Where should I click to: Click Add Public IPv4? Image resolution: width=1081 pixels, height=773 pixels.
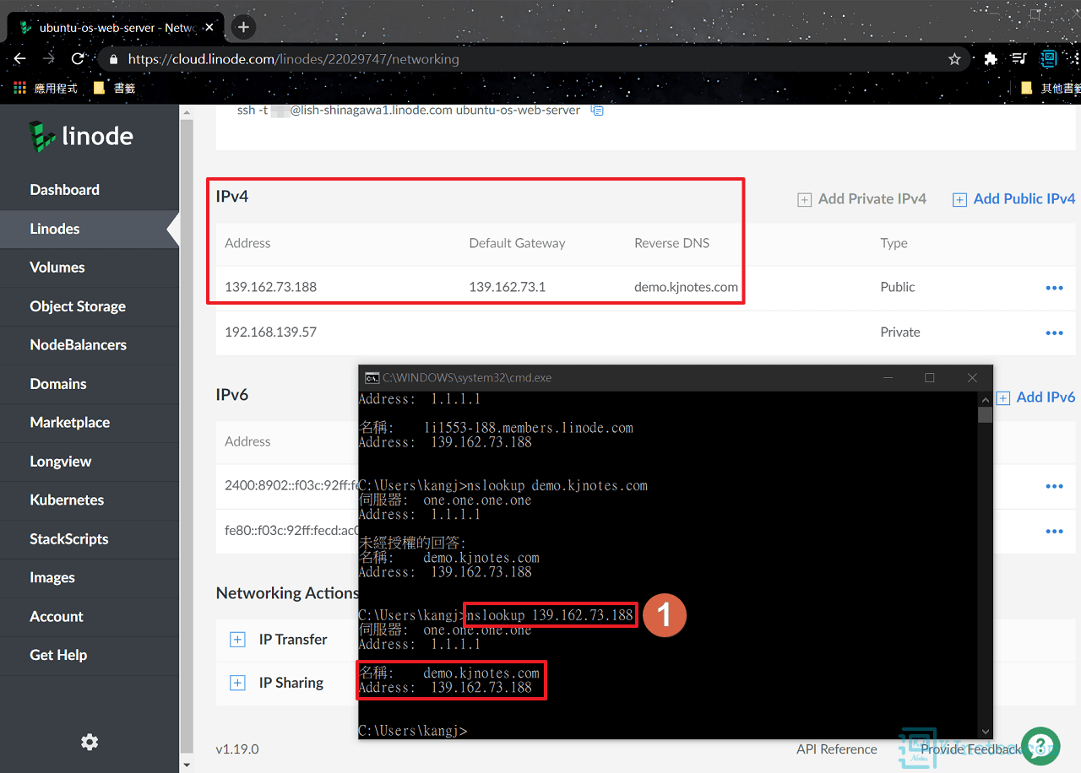1014,199
